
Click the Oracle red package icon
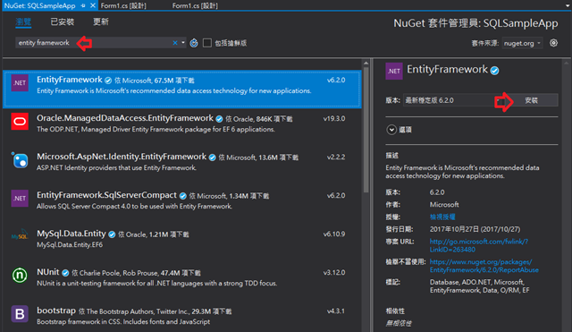click(x=20, y=122)
